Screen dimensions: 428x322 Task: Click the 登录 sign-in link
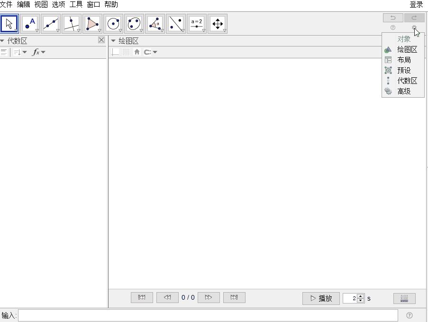pyautogui.click(x=416, y=4)
